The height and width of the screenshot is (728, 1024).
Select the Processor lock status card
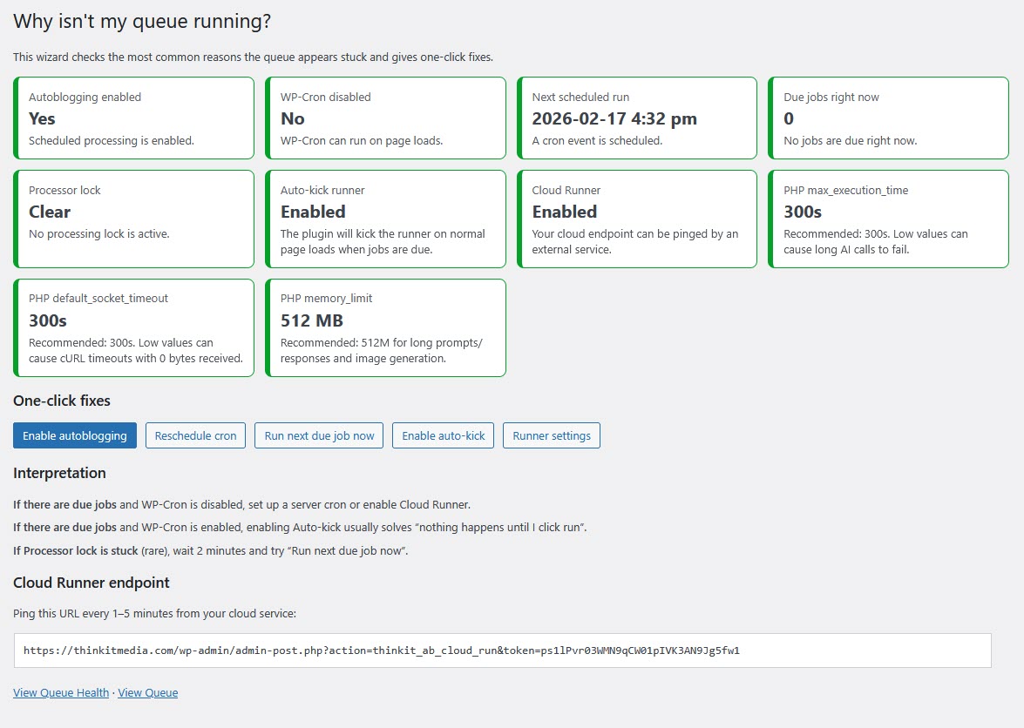[134, 219]
